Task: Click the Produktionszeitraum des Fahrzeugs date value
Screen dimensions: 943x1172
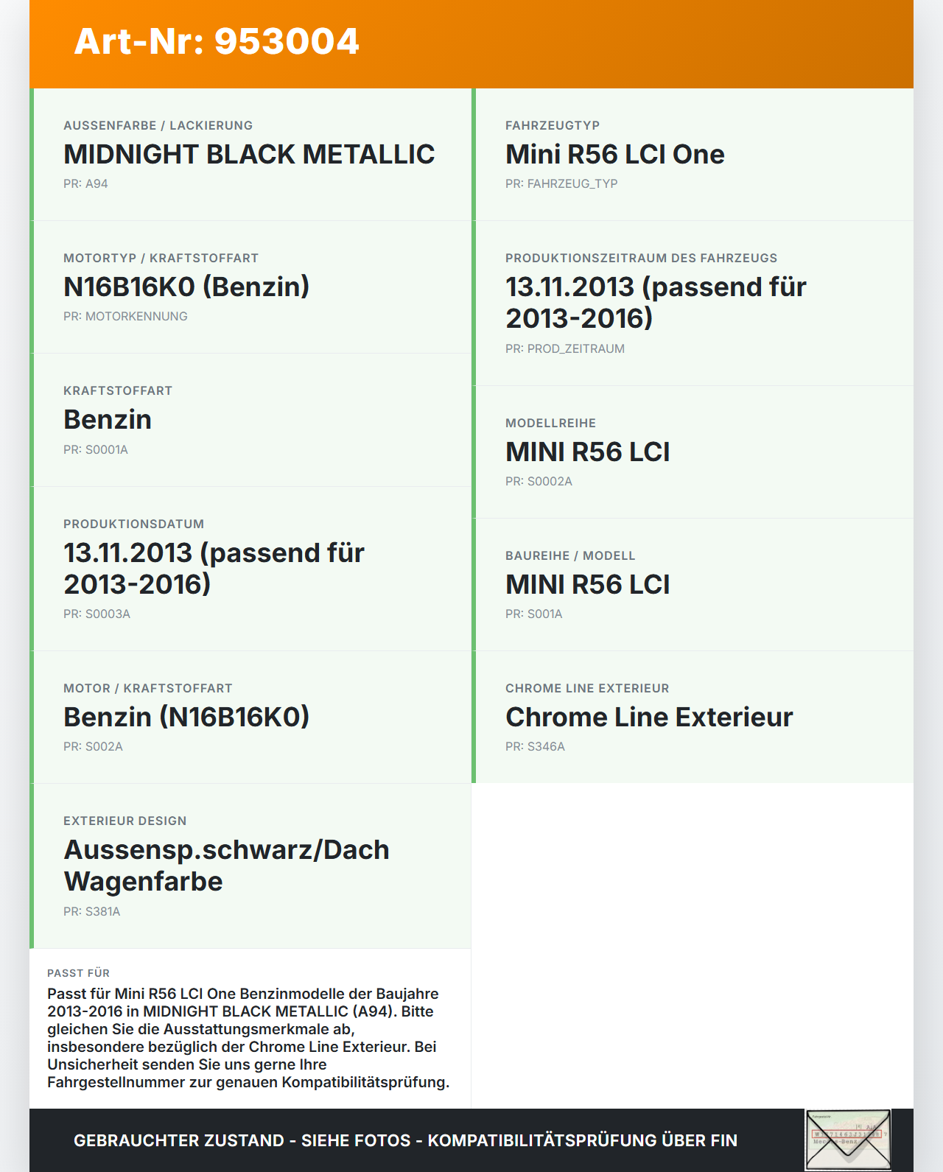Action: tap(656, 302)
